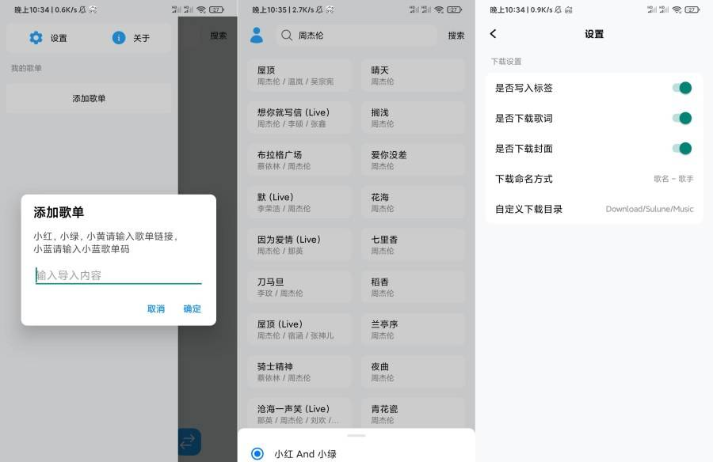713x462 pixels.
Task: Tap the 添加歌单 button in sidebar
Action: [x=89, y=98]
